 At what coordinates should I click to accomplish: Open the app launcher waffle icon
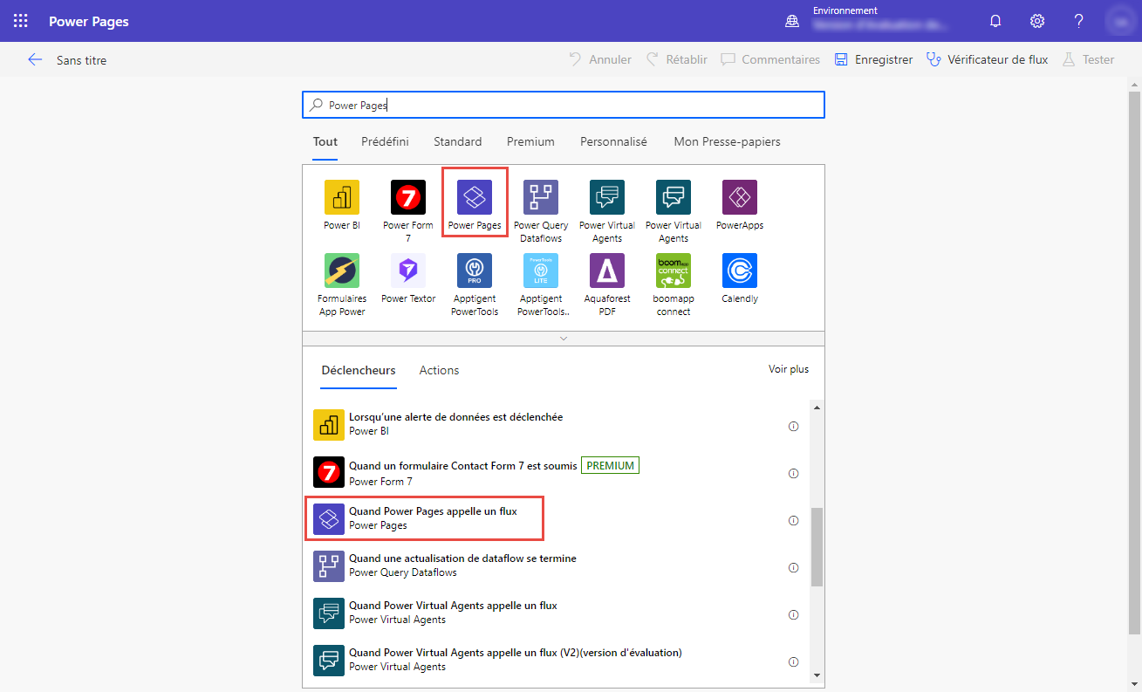(19, 20)
